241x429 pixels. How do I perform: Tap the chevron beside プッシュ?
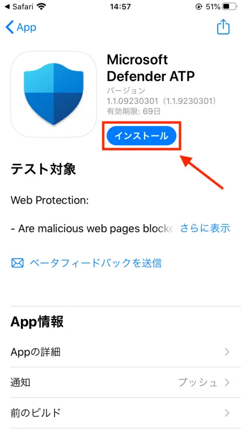[227, 382]
